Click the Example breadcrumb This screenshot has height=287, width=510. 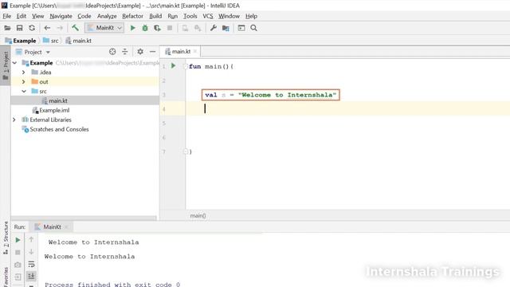pyautogui.click(x=21, y=41)
